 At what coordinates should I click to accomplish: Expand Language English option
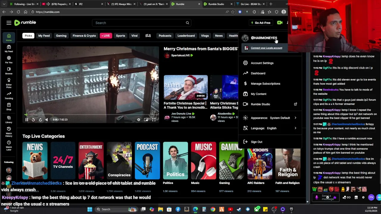[x=270, y=128]
